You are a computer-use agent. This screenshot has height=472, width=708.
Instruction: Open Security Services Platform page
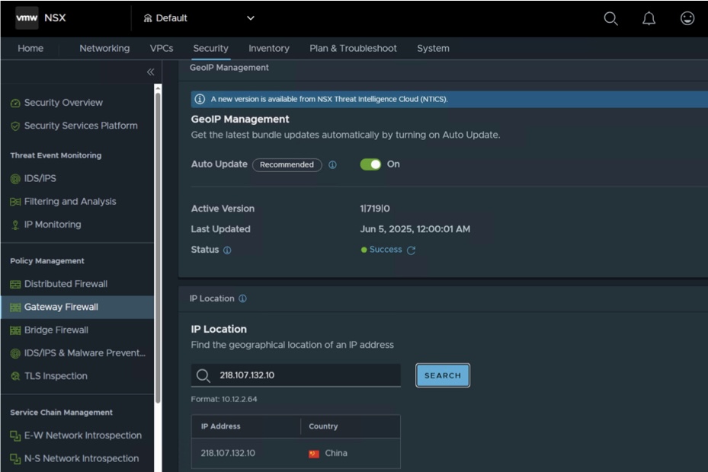81,126
